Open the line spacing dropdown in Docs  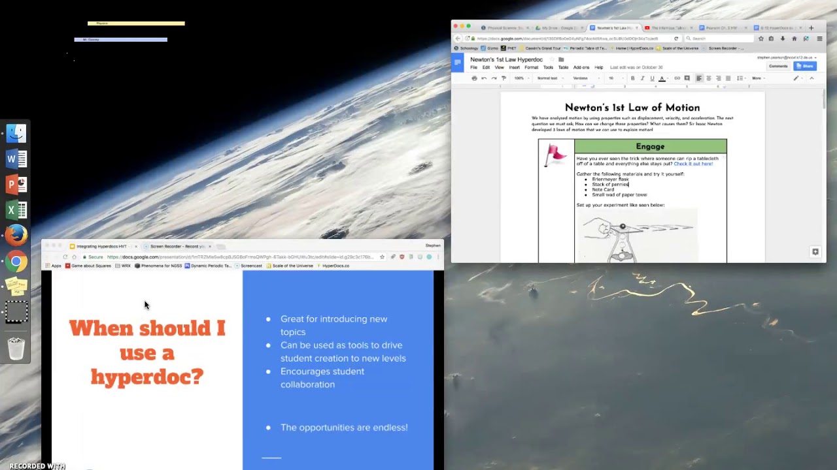(741, 78)
